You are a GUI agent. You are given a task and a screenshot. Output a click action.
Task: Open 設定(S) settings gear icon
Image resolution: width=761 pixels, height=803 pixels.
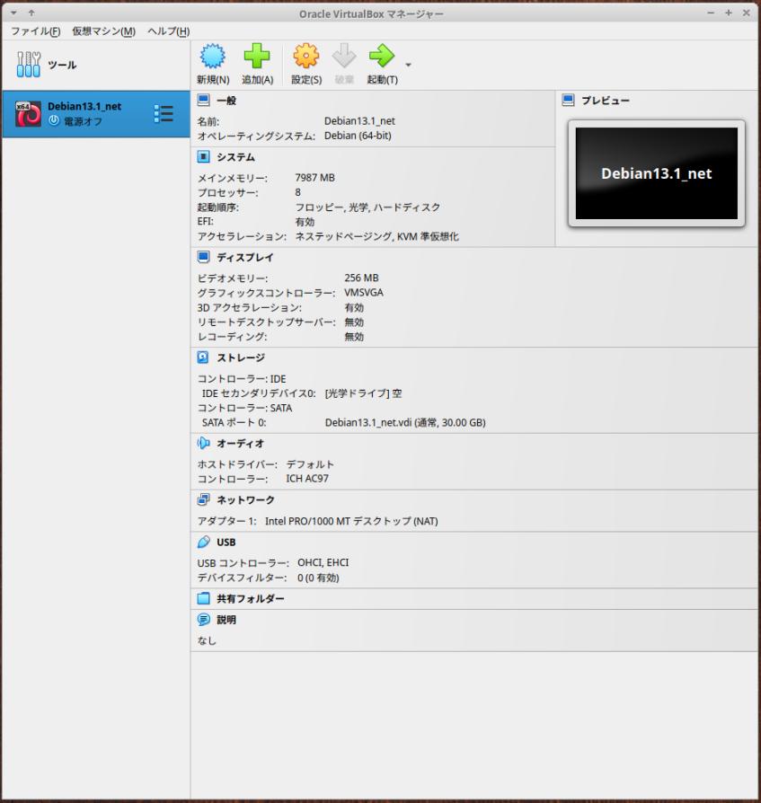(x=306, y=56)
